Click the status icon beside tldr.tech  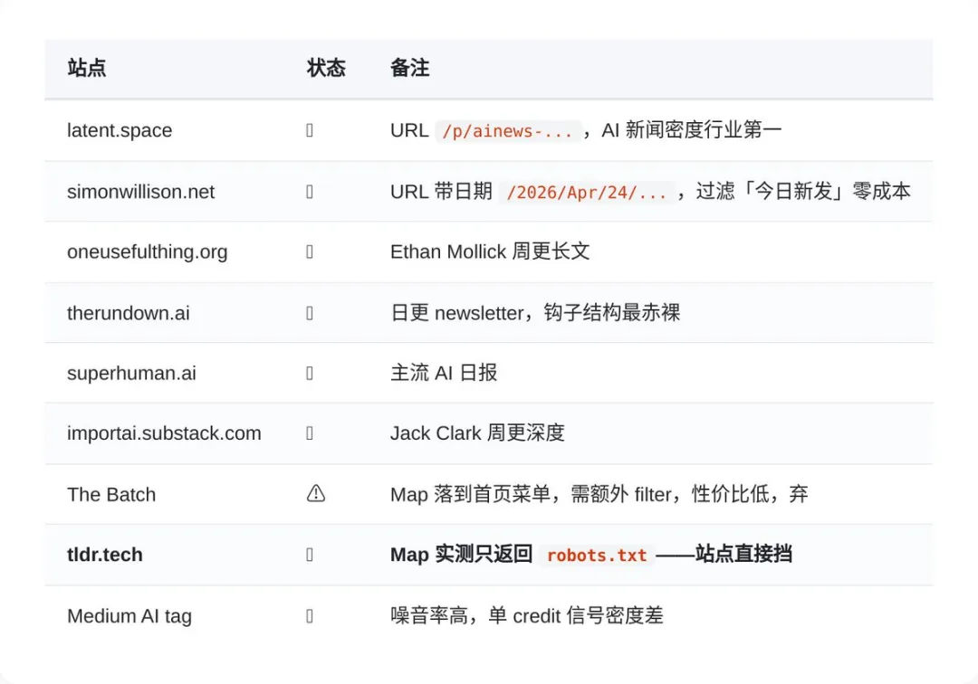pyautogui.click(x=310, y=555)
